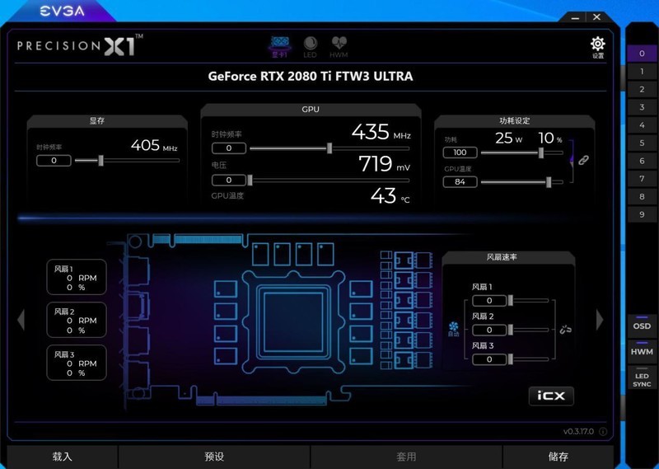Open the settings gear icon
Screen dimensions: 659x469
(x=598, y=47)
